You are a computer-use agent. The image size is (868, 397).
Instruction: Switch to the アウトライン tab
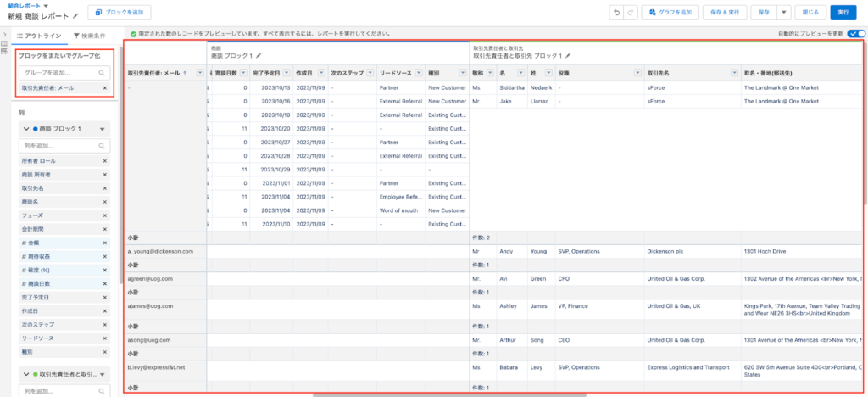click(x=39, y=35)
